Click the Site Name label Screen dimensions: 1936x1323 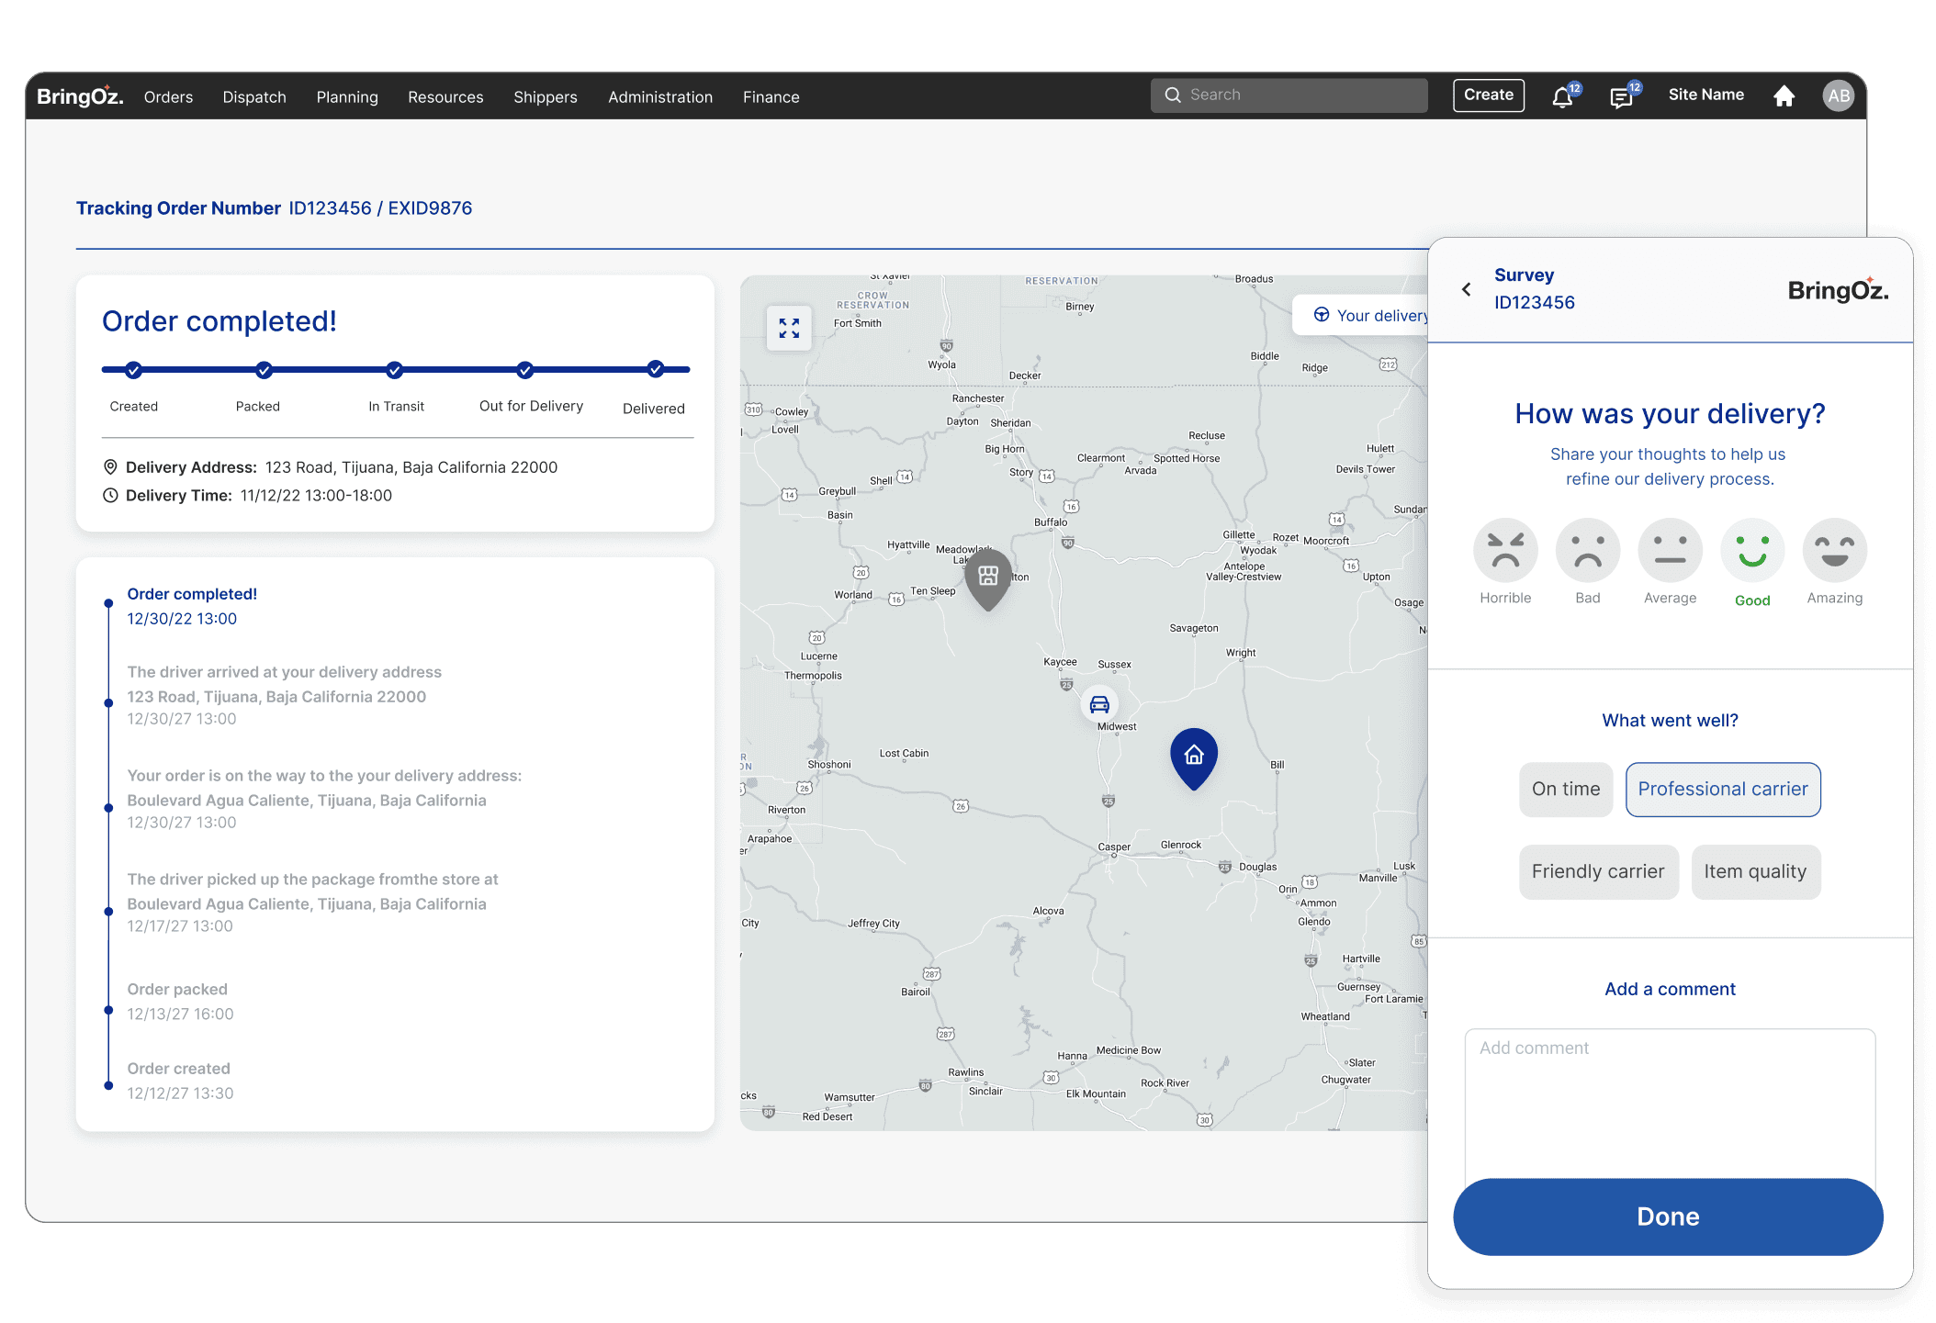pyautogui.click(x=1706, y=95)
